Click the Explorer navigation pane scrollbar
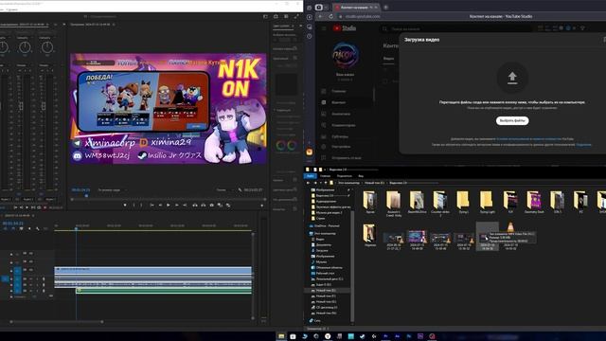This screenshot has width=606, height=341. click(352, 267)
